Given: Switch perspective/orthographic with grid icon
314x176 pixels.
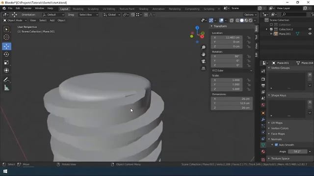Looking at the screenshot, I should (203, 68).
